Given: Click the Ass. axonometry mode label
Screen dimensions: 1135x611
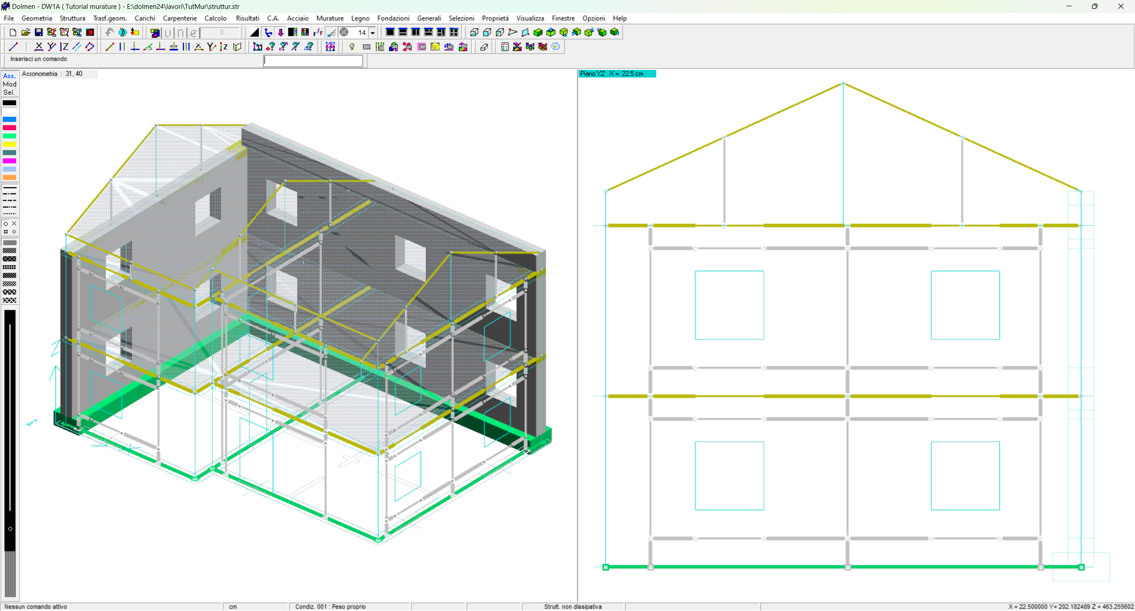Looking at the screenshot, I should point(9,76).
